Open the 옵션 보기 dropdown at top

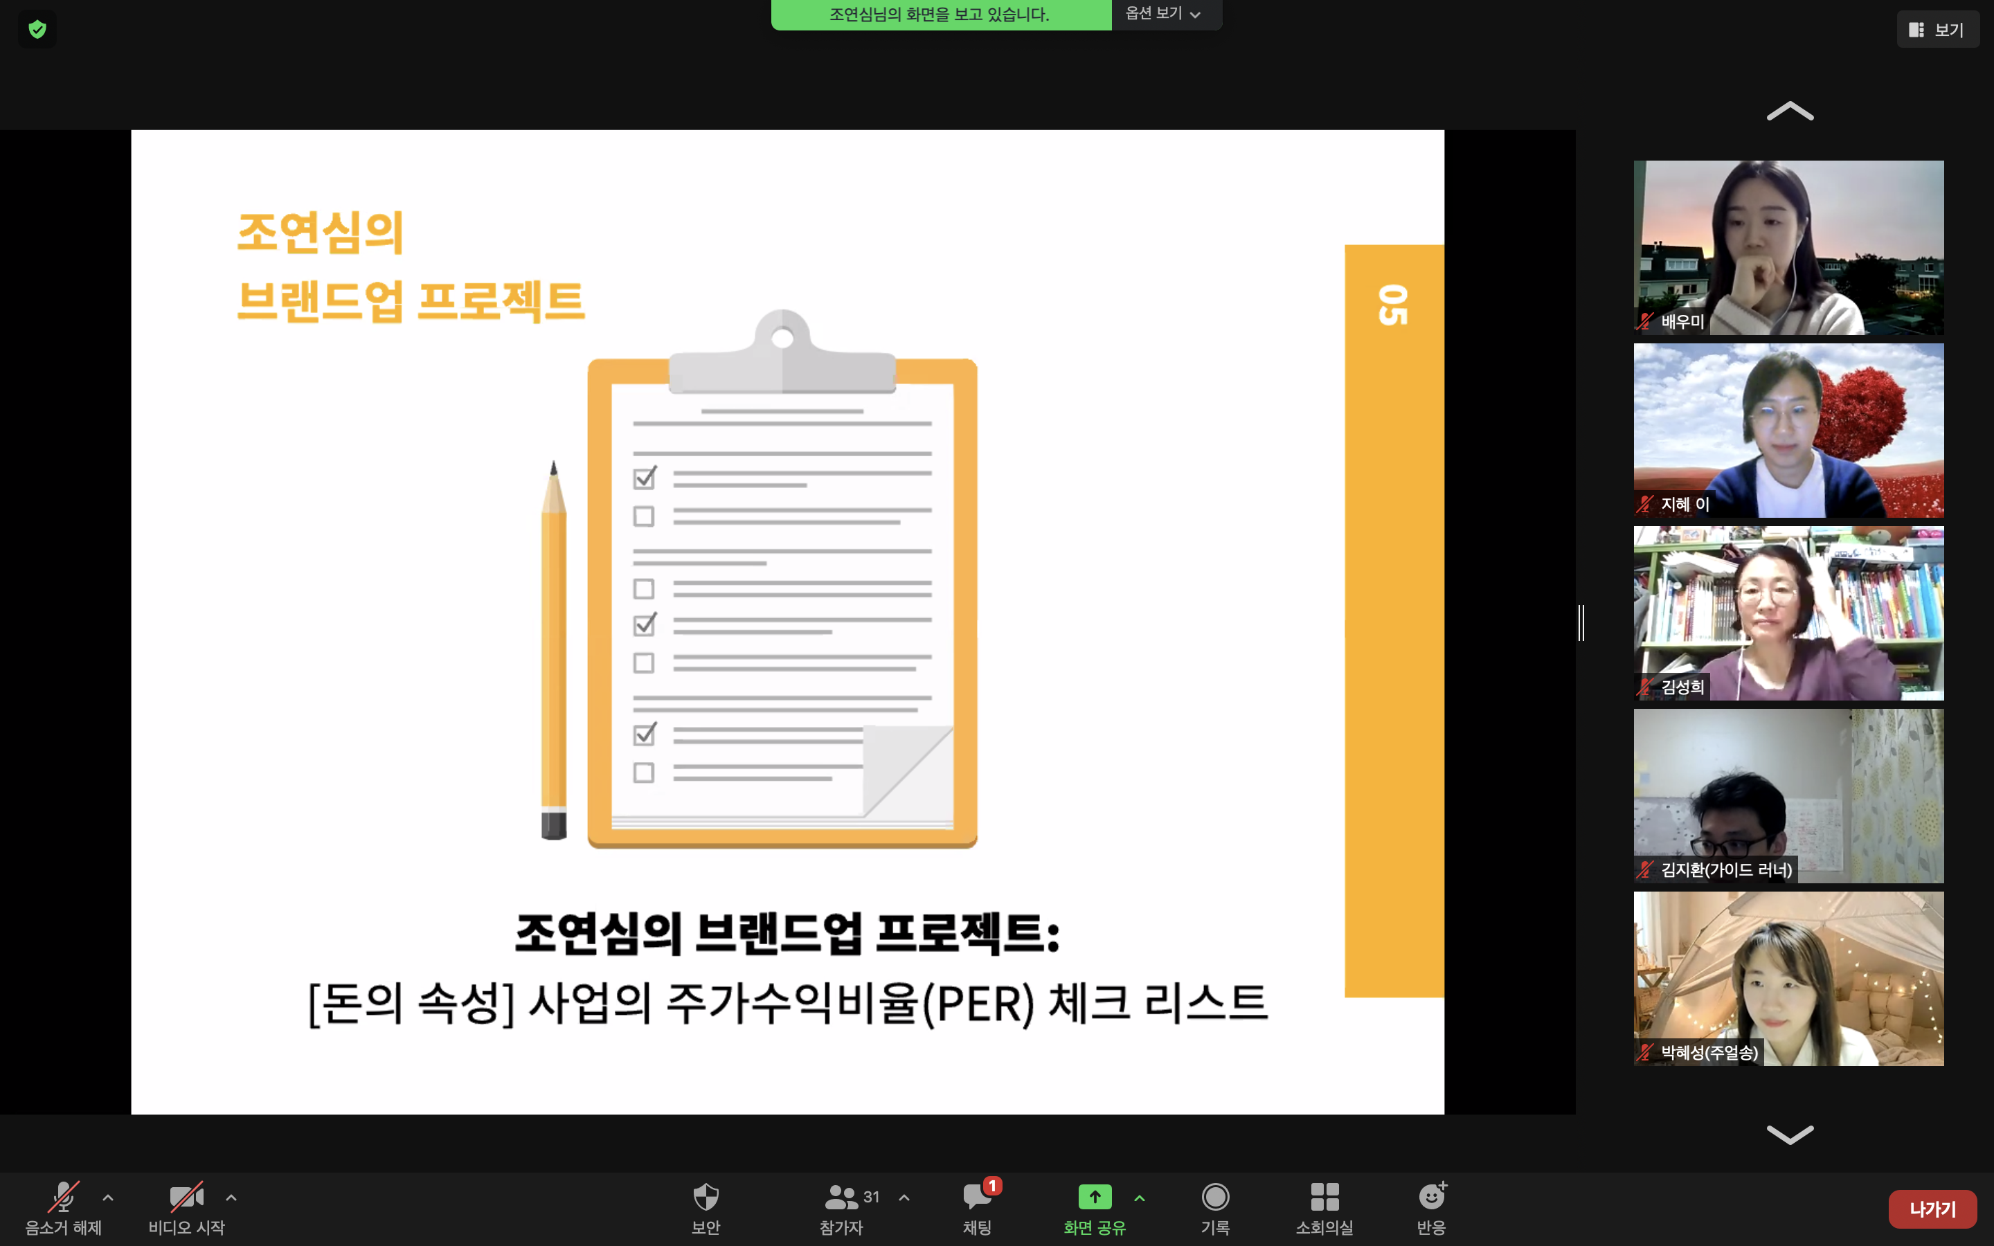[1163, 13]
